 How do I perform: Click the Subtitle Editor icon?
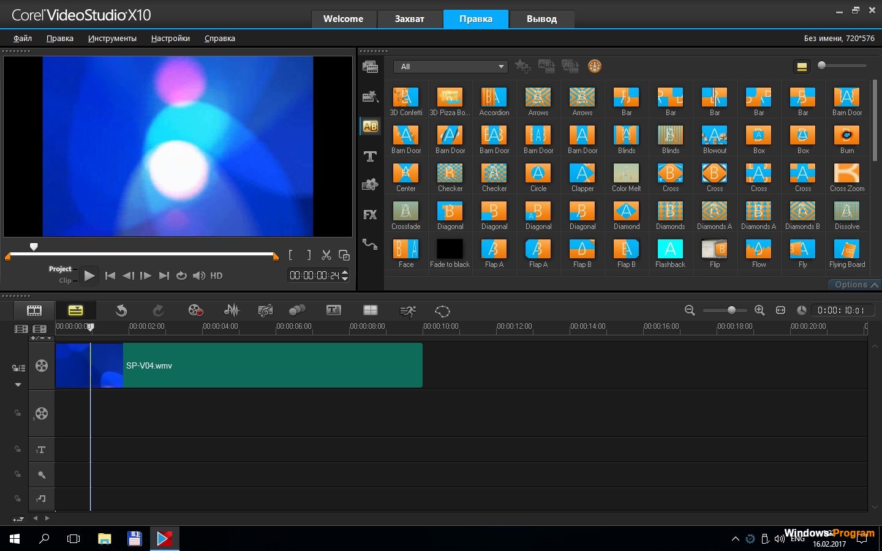(x=333, y=310)
